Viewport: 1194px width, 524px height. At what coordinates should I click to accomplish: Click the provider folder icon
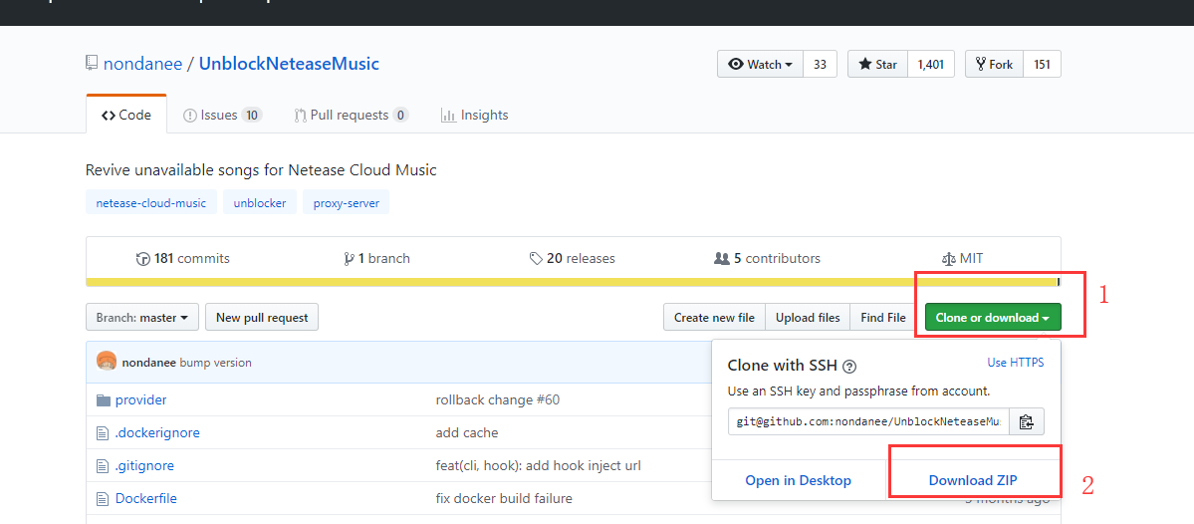[102, 400]
